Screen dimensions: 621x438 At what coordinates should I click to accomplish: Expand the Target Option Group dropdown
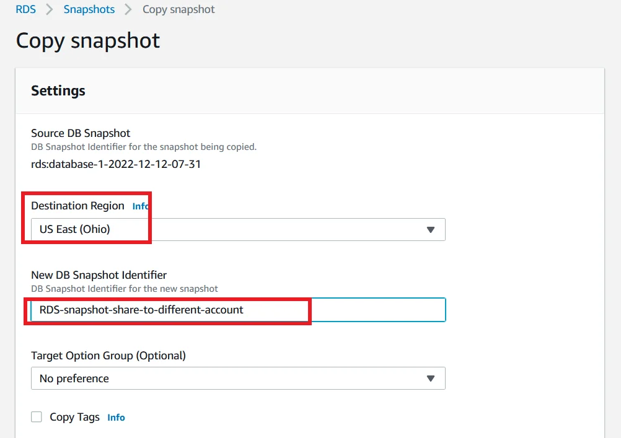238,379
